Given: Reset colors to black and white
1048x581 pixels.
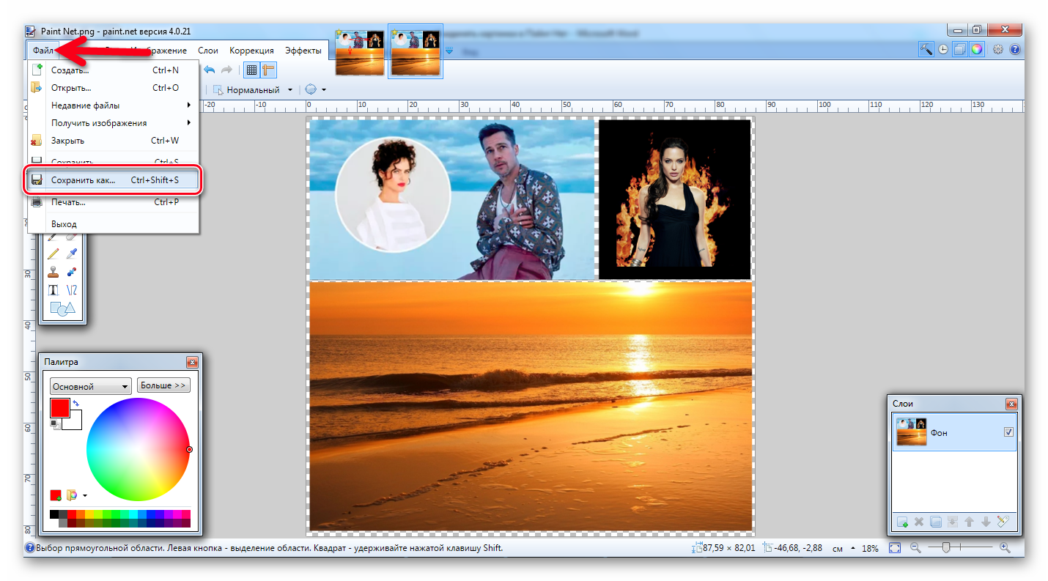Looking at the screenshot, I should coord(54,423).
